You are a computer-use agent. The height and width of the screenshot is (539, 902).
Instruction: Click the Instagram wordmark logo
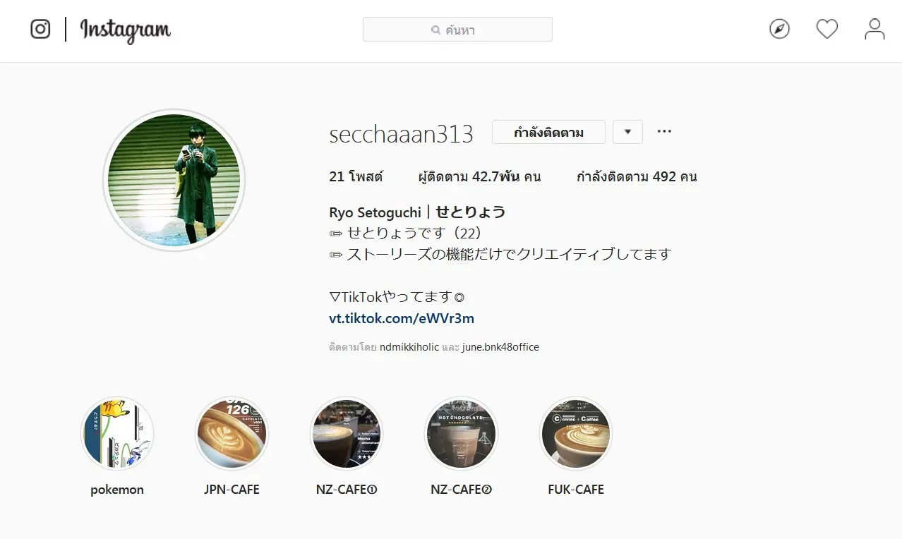[126, 30]
